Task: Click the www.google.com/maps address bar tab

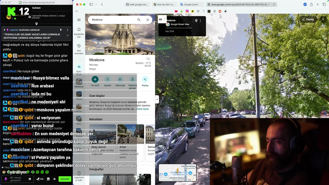Action: pos(242,4)
